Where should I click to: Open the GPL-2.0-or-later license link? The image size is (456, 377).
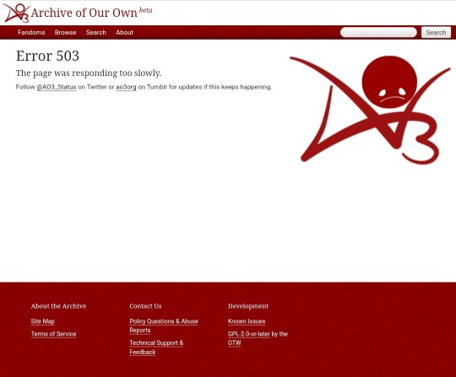(x=249, y=334)
